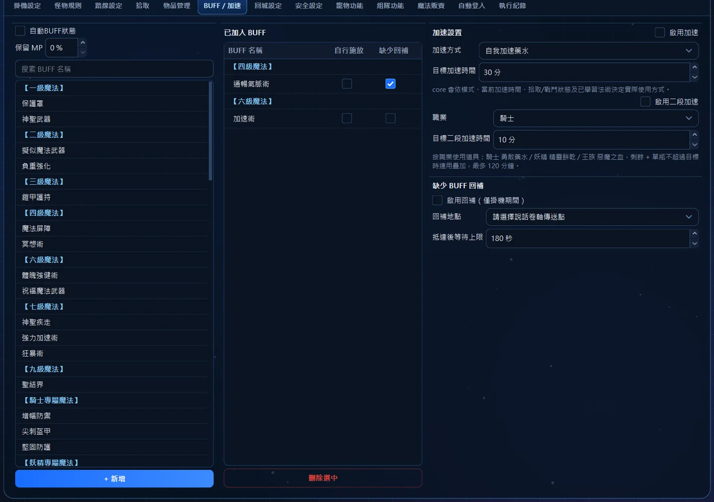
Task: Select 聖結界 in the BUFF list
Action: click(112, 385)
